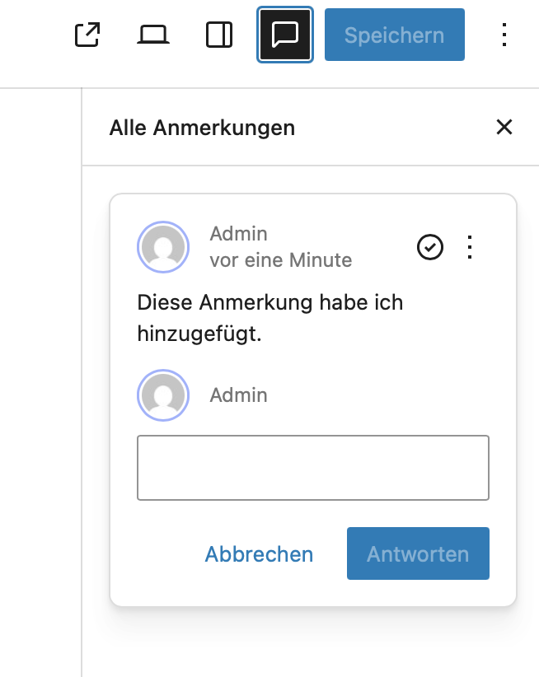Click Abbrechen to cancel the reply
Viewport: 539px width, 677px height.
[259, 554]
